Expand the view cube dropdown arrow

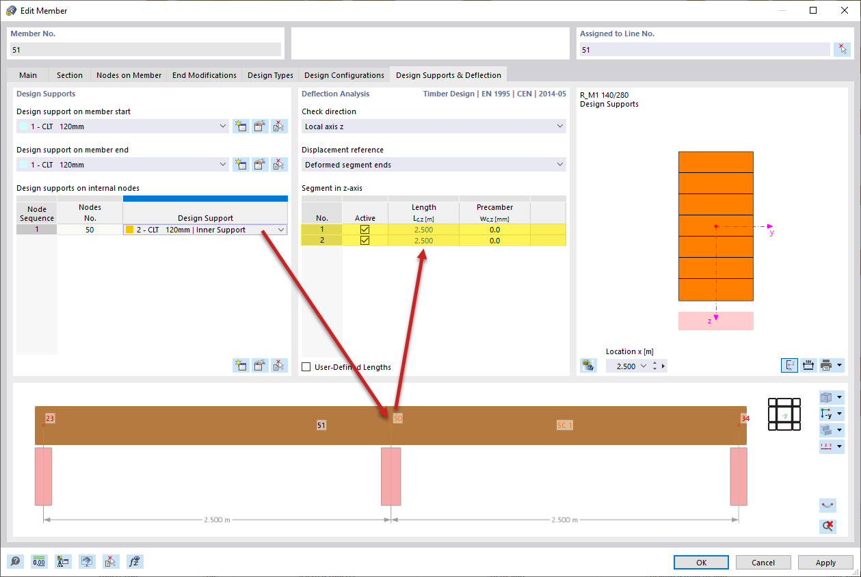pyautogui.click(x=839, y=398)
